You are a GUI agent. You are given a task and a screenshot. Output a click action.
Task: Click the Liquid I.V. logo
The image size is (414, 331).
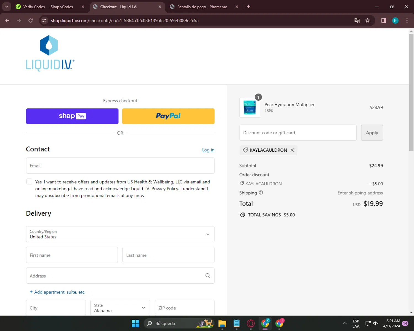[x=50, y=53]
